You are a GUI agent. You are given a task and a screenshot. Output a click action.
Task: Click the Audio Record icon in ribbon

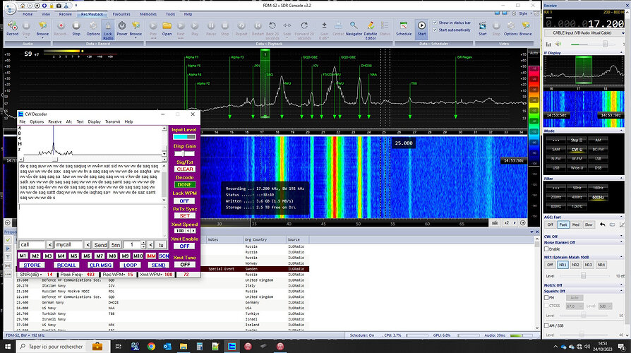13,27
